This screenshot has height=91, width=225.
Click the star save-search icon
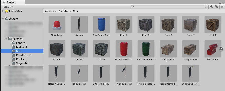(222, 7)
